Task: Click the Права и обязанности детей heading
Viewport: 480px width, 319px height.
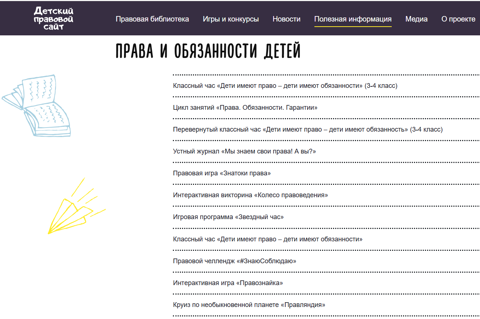Action: (x=208, y=51)
